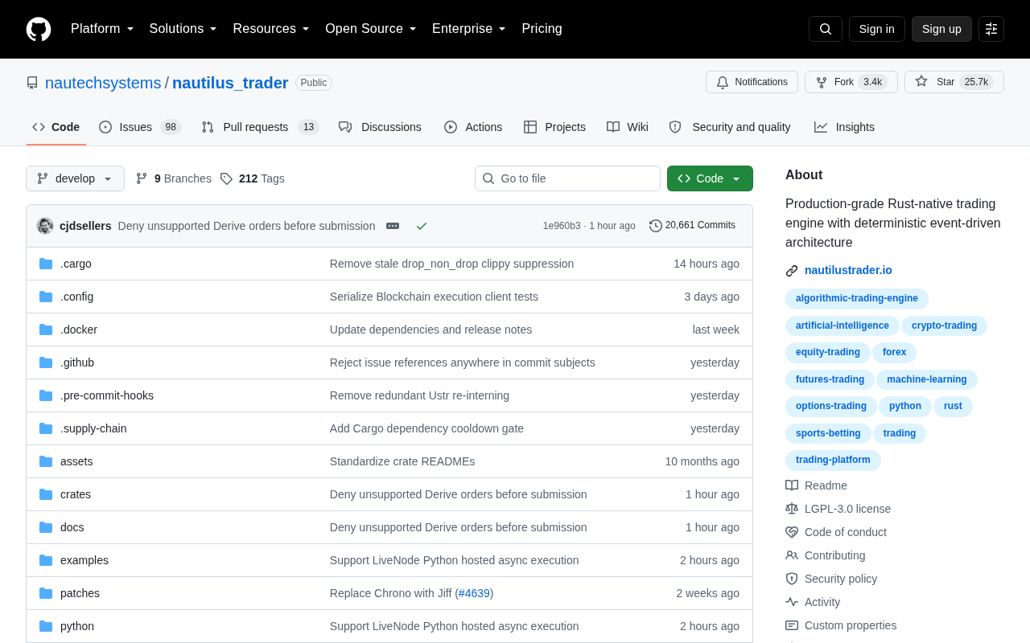This screenshot has width=1030, height=643.
Task: Select the rust topic tag
Action: tap(953, 406)
